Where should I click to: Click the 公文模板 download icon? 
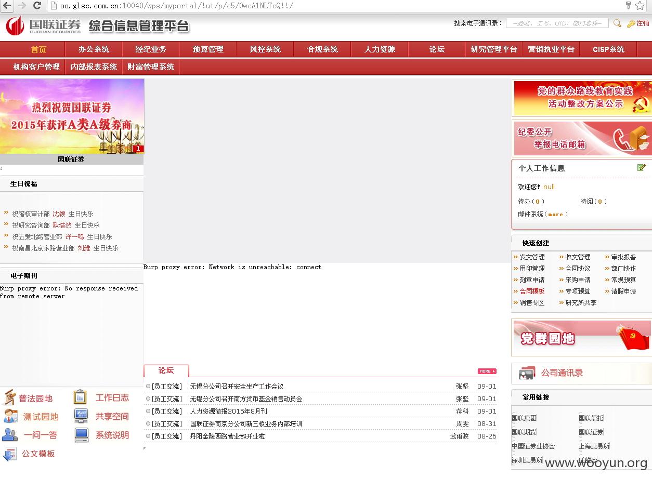click(9, 454)
